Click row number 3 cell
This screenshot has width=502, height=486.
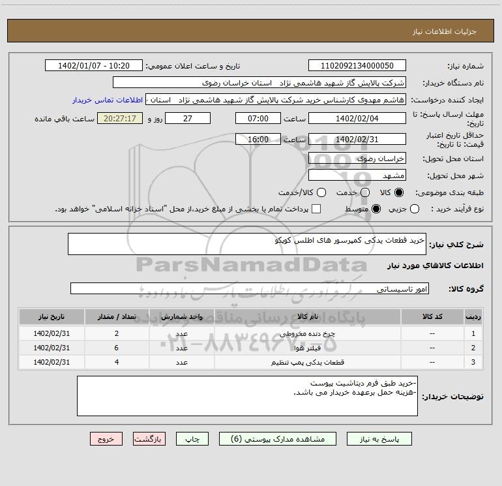(x=473, y=362)
